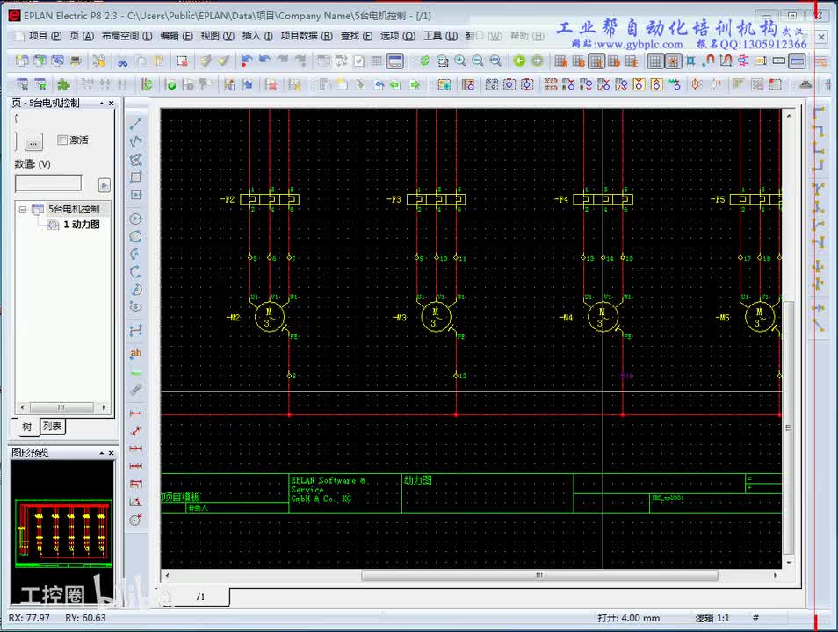
Task: Select the angular dimension tool
Action: (x=136, y=501)
